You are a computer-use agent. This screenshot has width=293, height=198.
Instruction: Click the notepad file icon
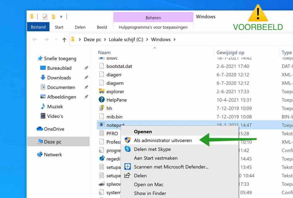[x=102, y=125]
